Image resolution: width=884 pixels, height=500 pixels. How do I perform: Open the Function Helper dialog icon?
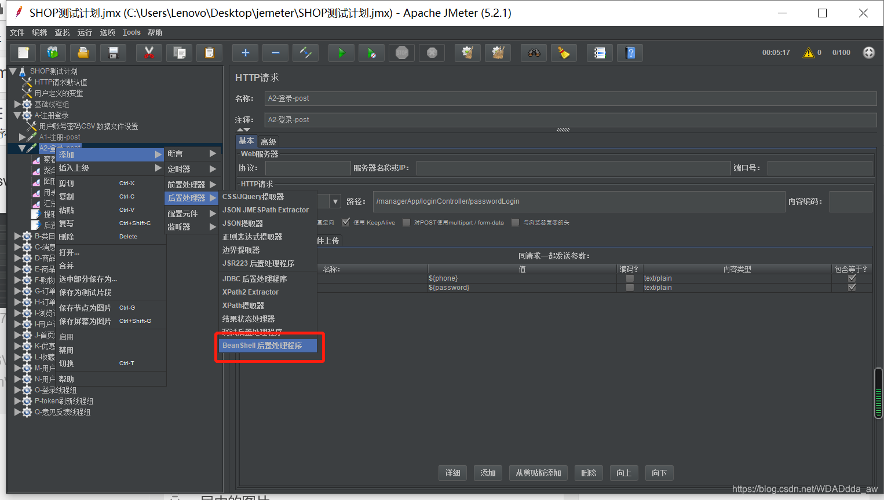coord(600,53)
